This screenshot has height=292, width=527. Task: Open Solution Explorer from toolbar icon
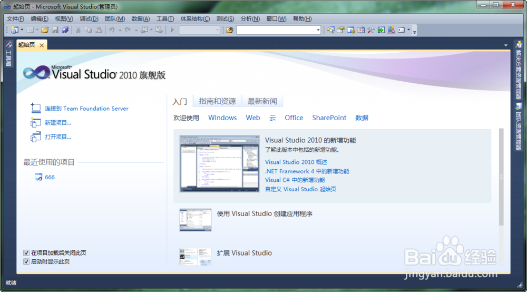(x=331, y=30)
